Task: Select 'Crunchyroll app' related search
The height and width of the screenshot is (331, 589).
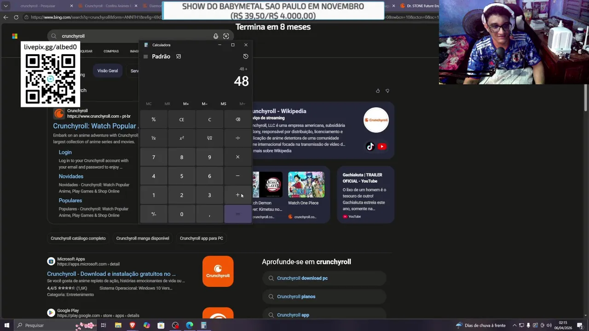Action: click(324, 315)
